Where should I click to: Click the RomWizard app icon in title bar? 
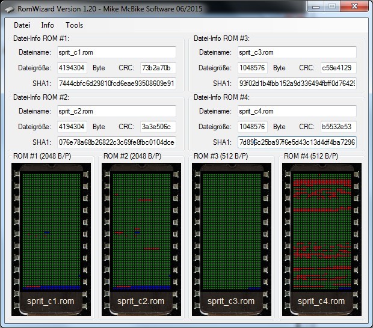(8, 7)
